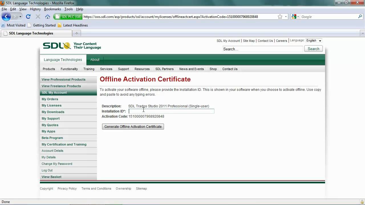Image resolution: width=365 pixels, height=205 pixels.
Task: Open the Support navigation item
Action: 123,69
